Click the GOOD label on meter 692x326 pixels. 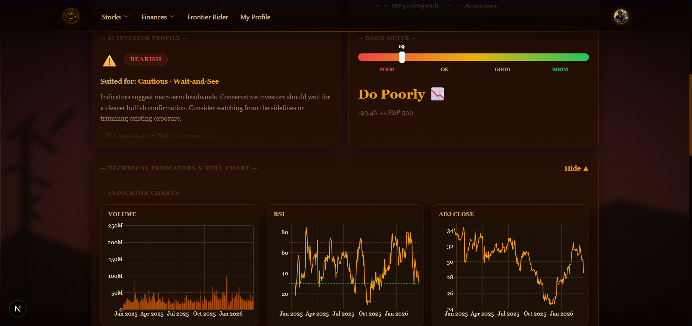point(502,69)
